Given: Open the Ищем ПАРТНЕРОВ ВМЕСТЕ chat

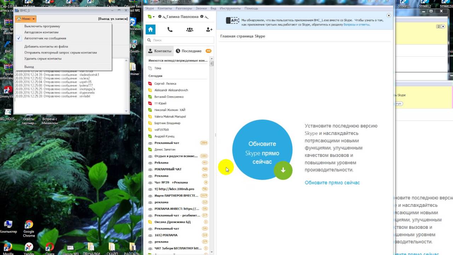Looking at the screenshot, I should coord(177,195).
